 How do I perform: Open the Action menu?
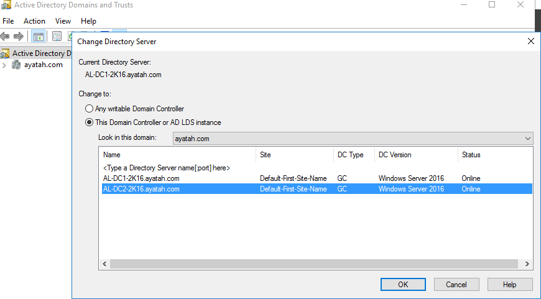(34, 21)
